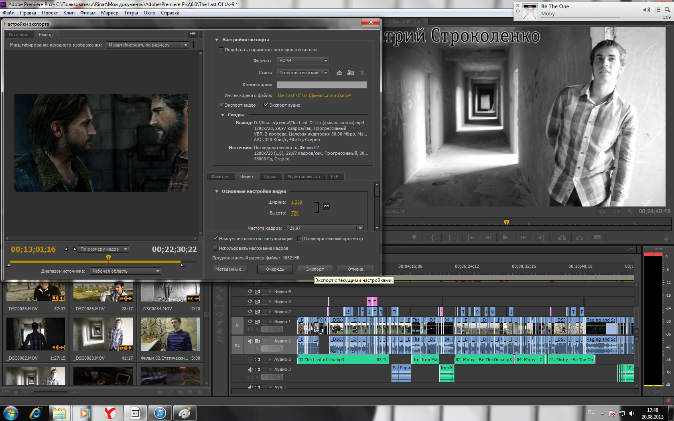
Task: Click the Mark In bracket button
Action: coord(432,237)
